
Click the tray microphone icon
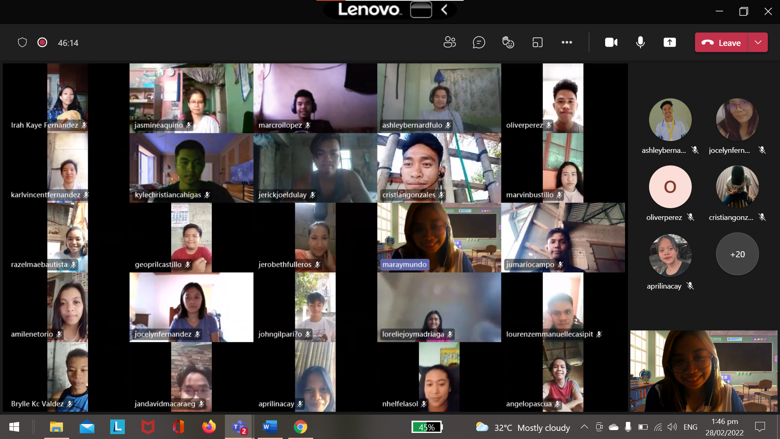point(628,426)
